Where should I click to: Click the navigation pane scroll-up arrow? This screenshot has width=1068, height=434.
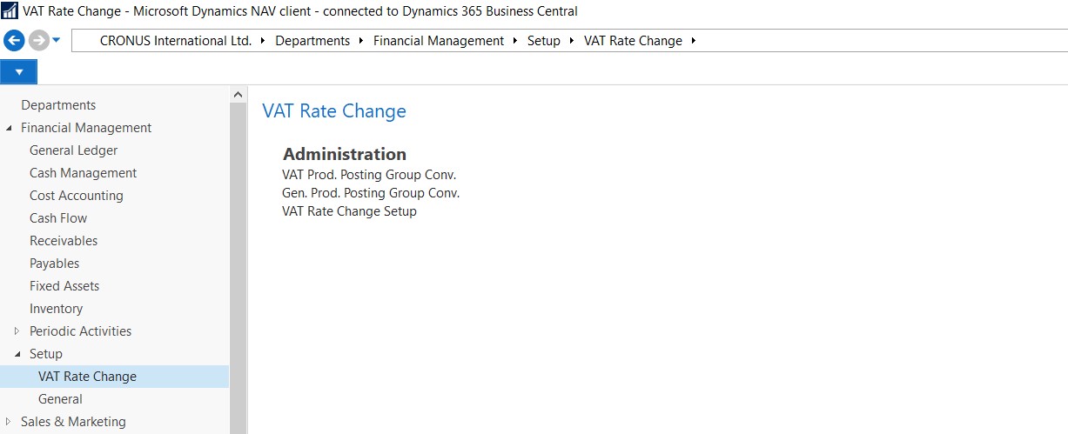pos(238,93)
